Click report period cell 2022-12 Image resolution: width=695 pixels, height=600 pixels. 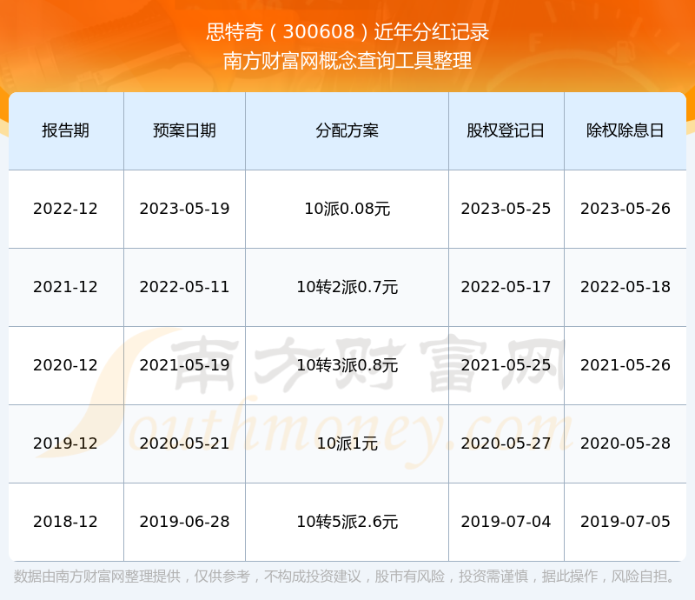point(66,209)
